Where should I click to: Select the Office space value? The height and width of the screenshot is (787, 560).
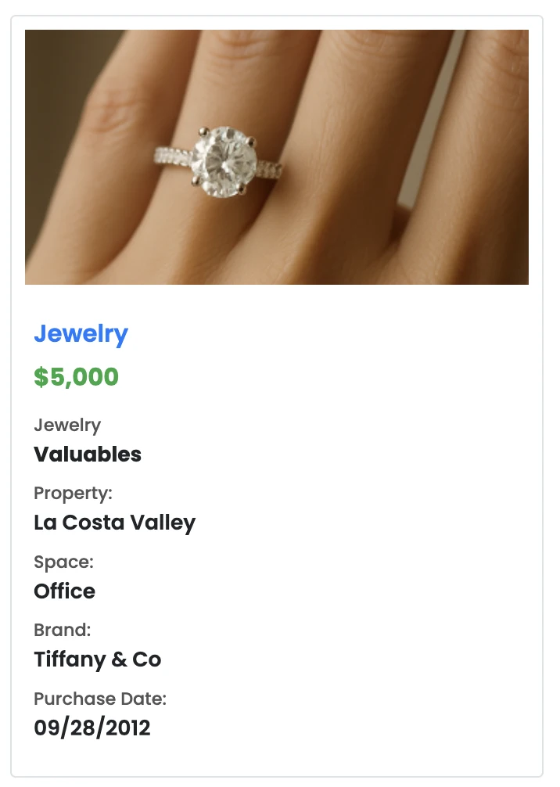(x=64, y=591)
